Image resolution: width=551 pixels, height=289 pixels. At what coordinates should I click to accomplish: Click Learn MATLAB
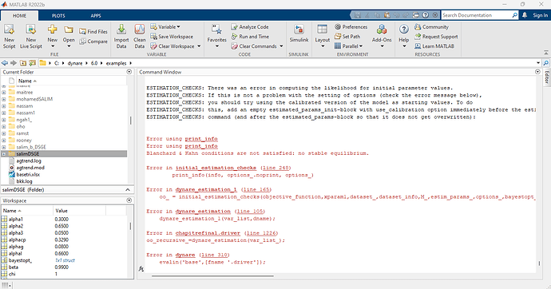434,46
